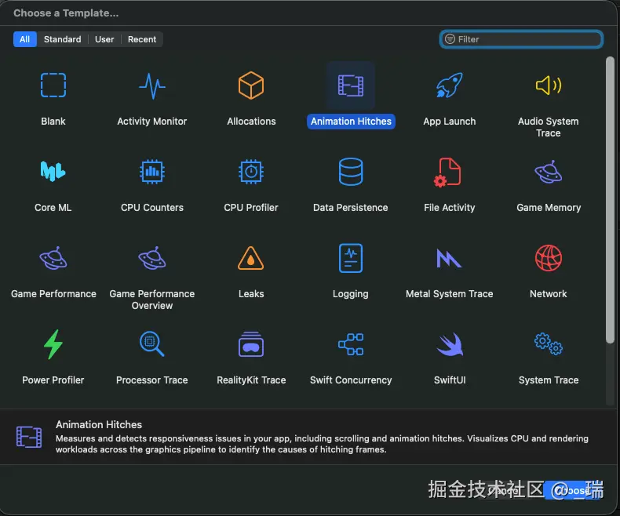Select the Network globe icon

pyautogui.click(x=549, y=258)
